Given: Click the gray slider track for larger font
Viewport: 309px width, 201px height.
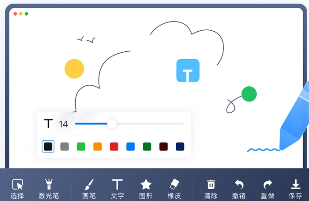Looking at the screenshot, I should (x=150, y=123).
